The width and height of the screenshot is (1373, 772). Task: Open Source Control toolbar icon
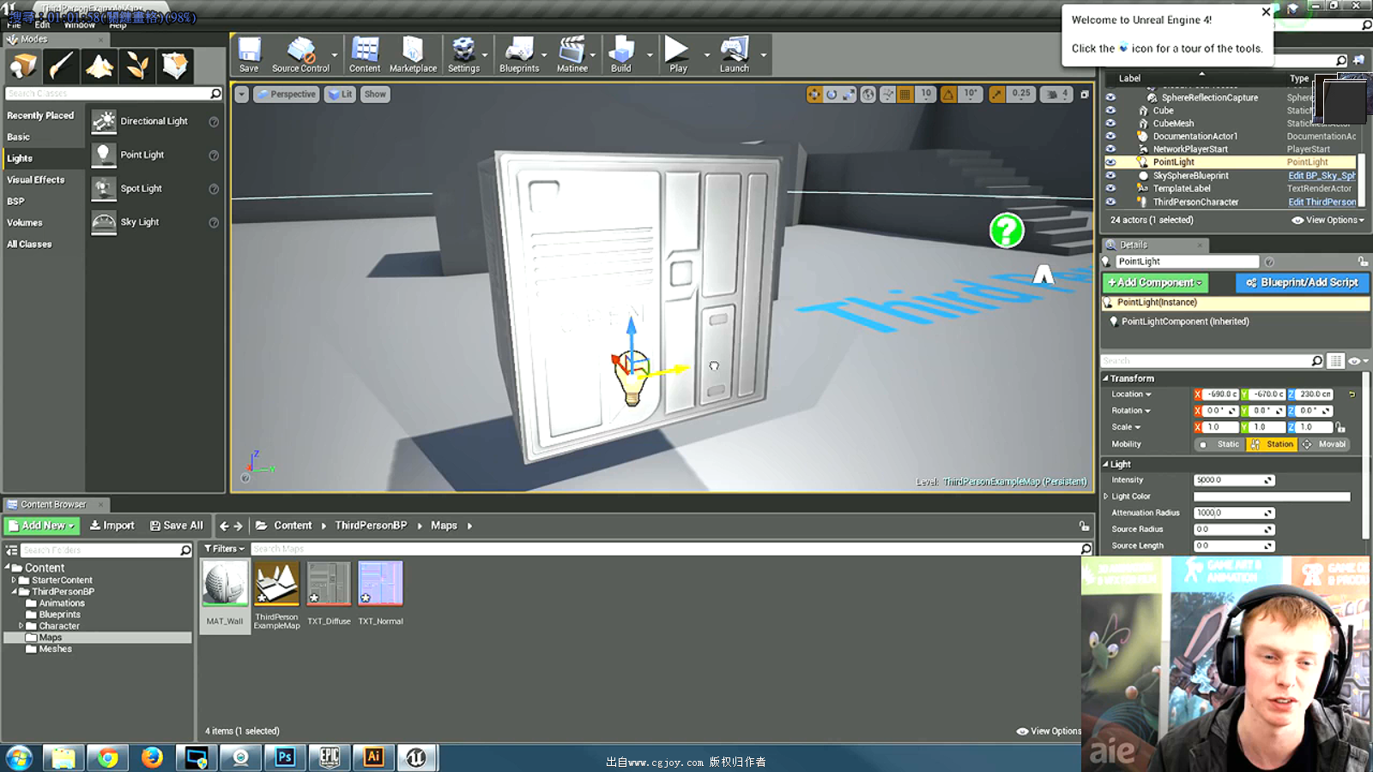(x=300, y=55)
